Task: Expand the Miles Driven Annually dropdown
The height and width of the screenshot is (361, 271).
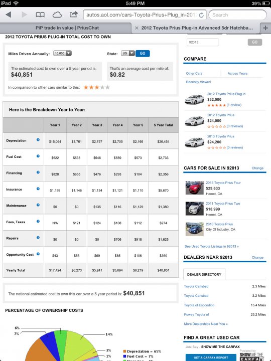Action: coord(62,53)
